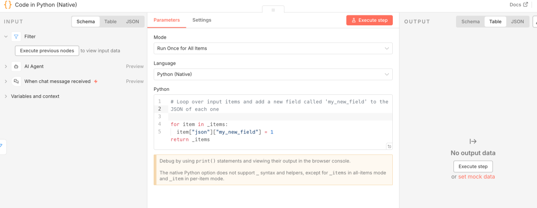The height and width of the screenshot is (208, 537).
Task: Click the AI Agent robot icon
Action: pos(16,67)
